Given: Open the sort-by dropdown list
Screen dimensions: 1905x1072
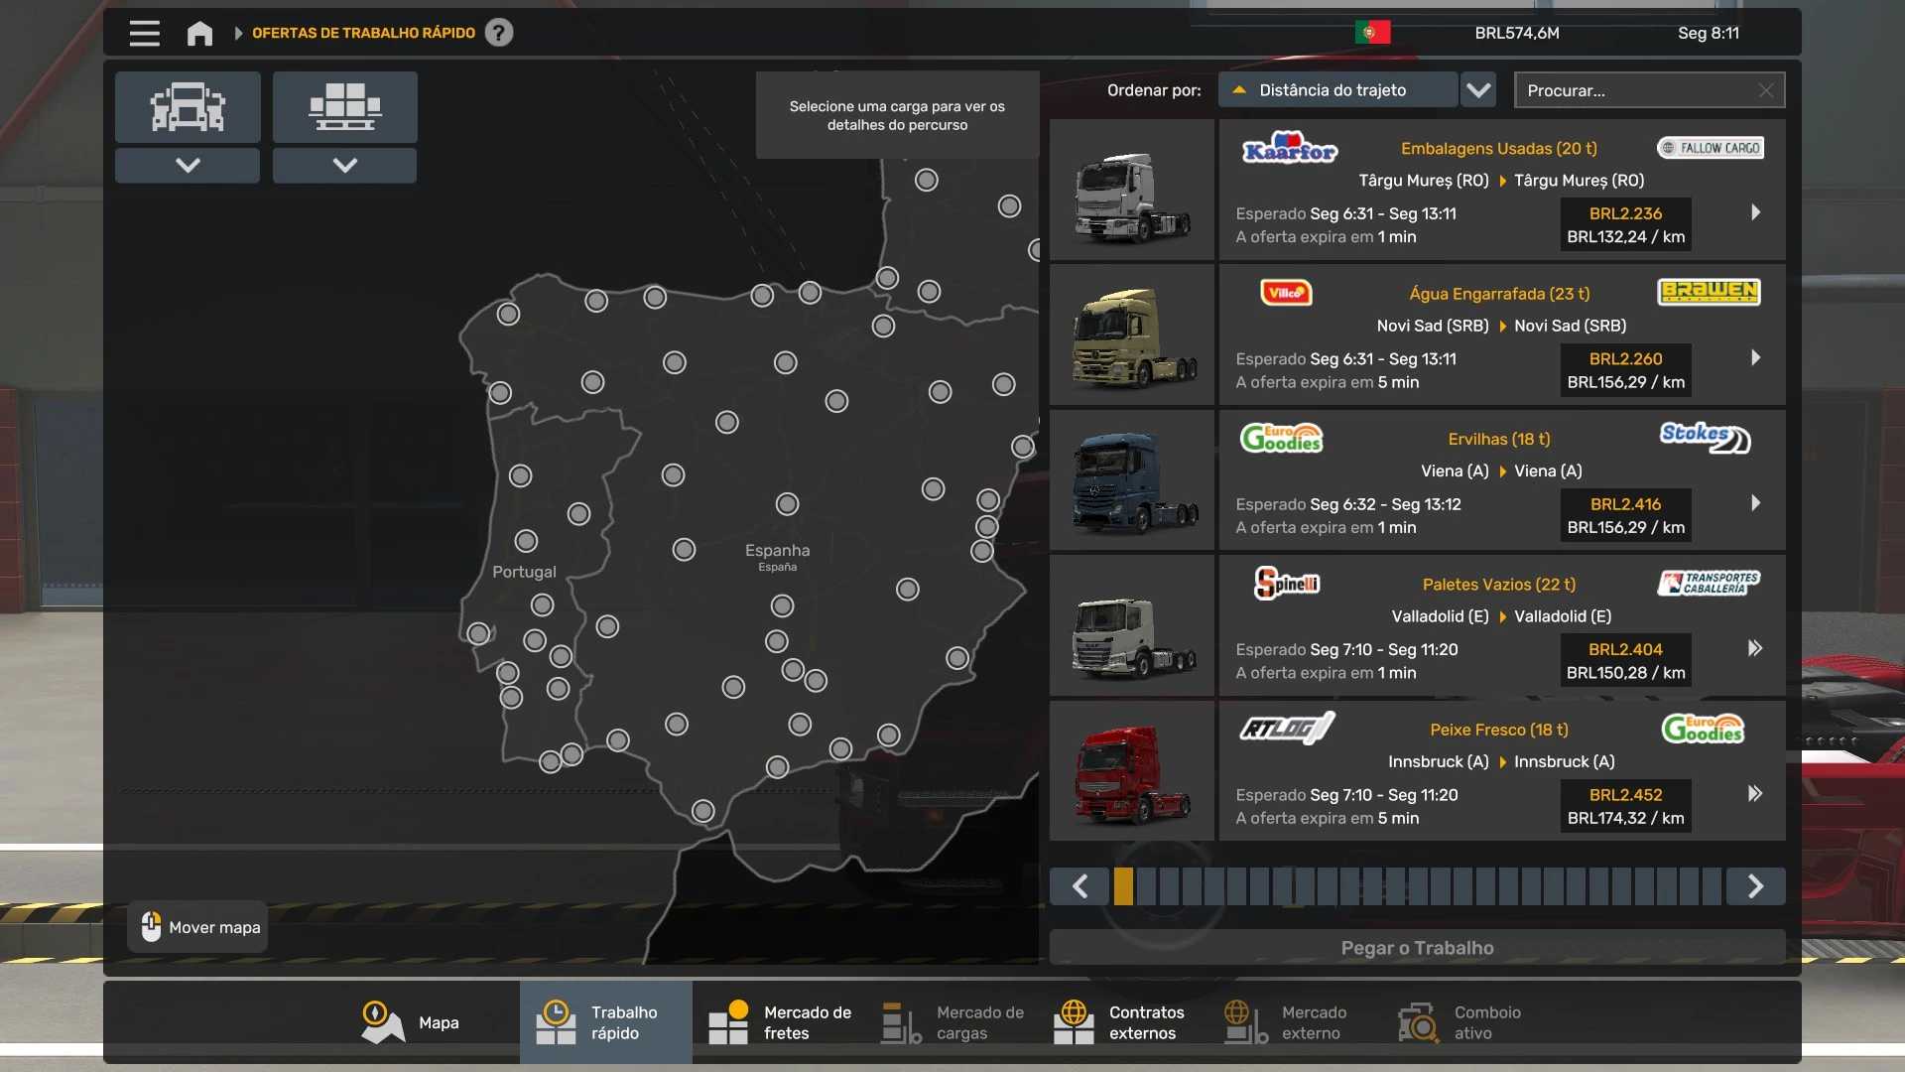Looking at the screenshot, I should tap(1478, 90).
